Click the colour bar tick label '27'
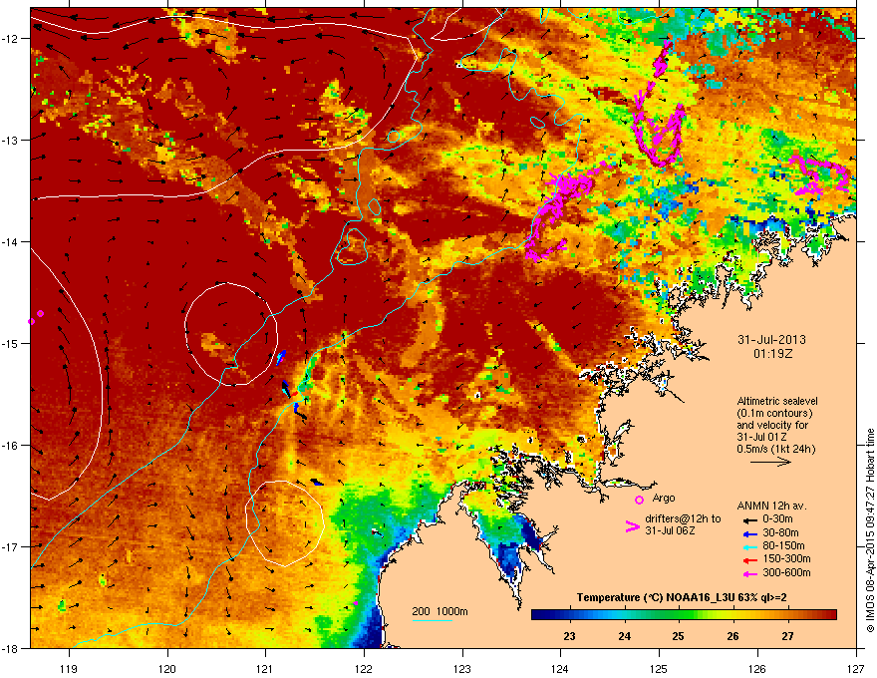The width and height of the screenshot is (877, 678). tap(787, 636)
